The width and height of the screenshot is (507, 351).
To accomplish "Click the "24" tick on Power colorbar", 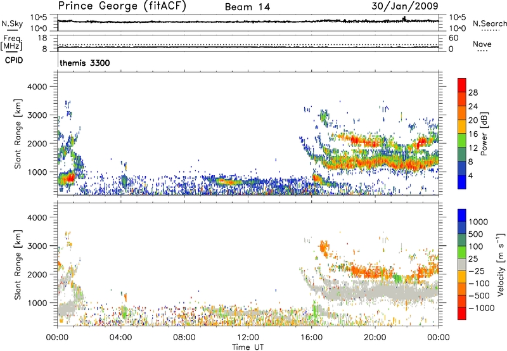I will point(473,106).
